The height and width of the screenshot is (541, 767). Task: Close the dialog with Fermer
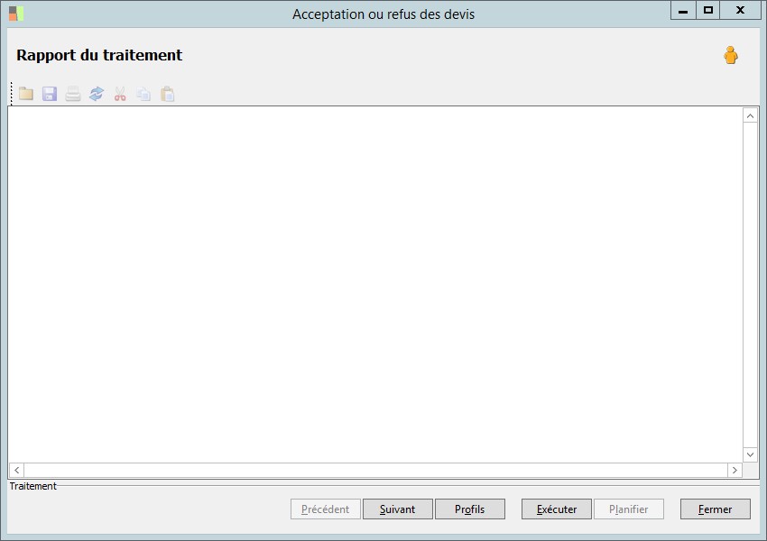coord(716,509)
